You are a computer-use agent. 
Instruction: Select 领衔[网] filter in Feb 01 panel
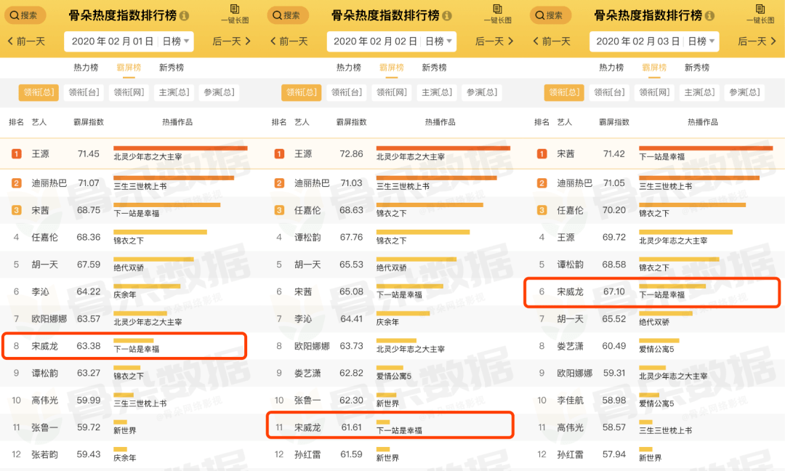[129, 92]
